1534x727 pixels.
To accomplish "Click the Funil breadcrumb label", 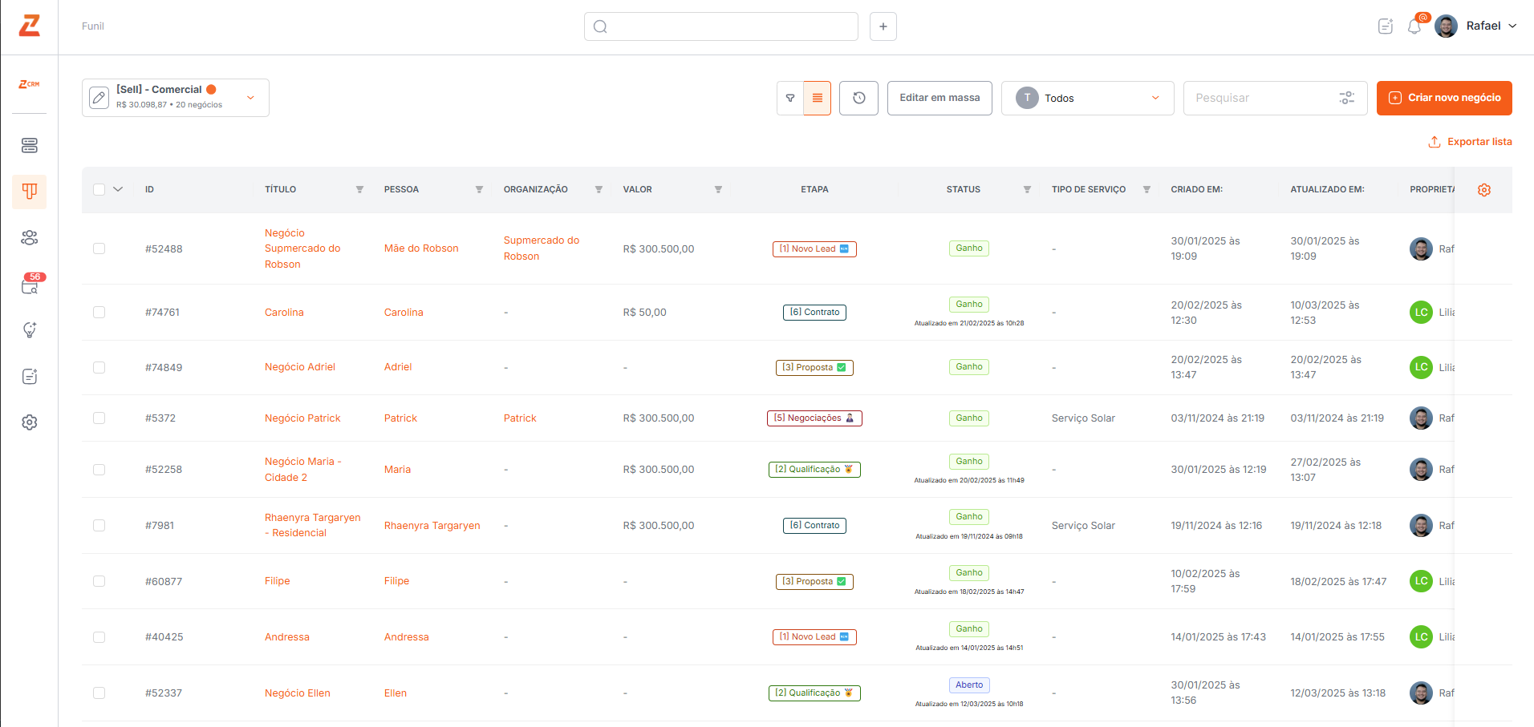I will tap(93, 26).
